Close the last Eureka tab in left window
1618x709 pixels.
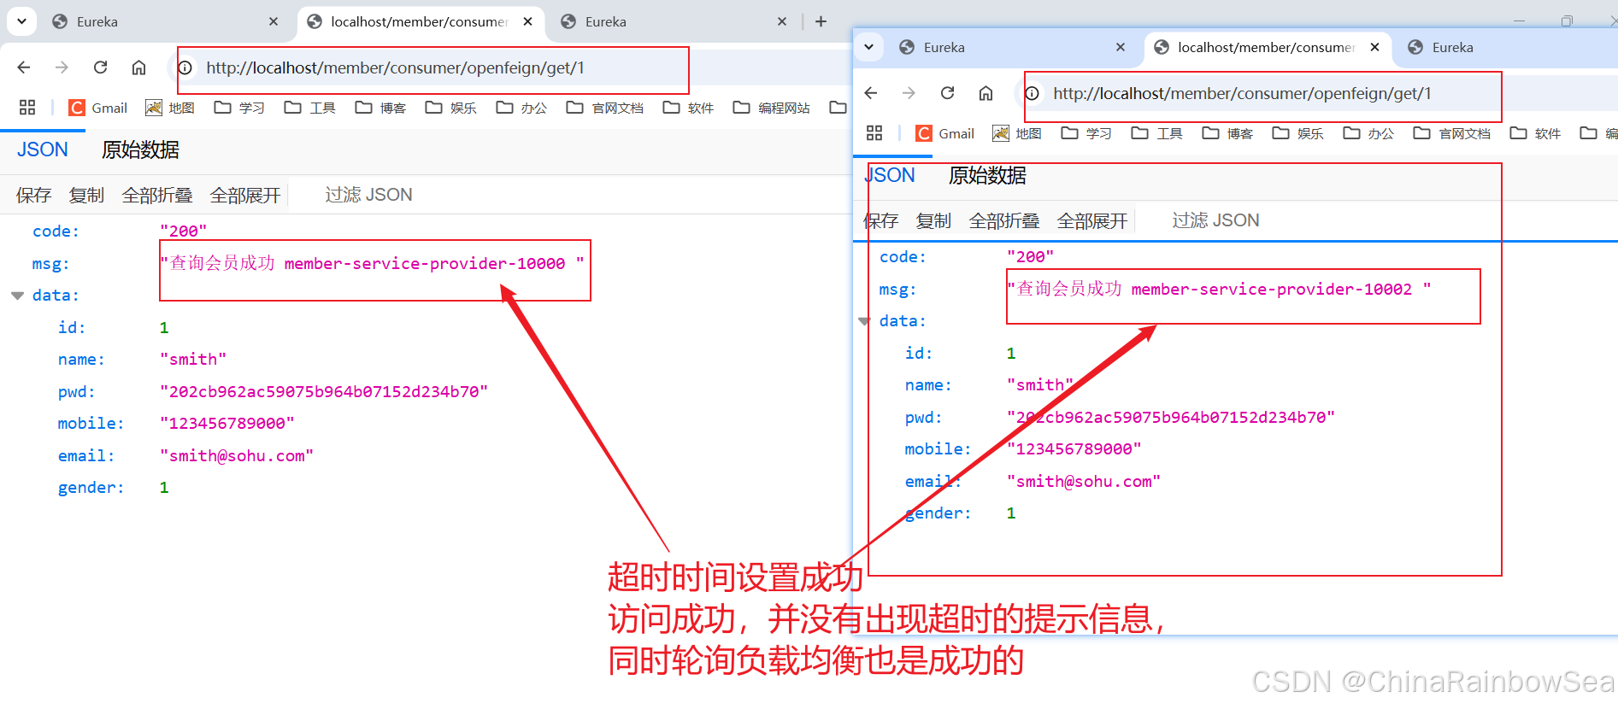782,21
